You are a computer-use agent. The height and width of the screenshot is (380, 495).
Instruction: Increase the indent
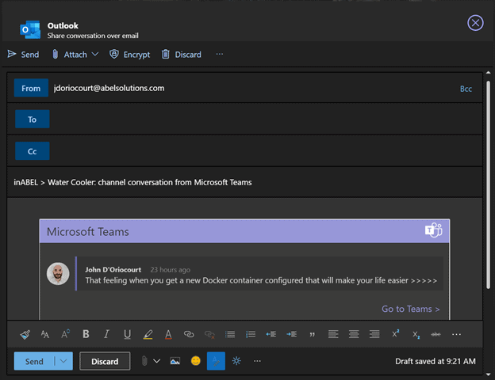(292, 334)
